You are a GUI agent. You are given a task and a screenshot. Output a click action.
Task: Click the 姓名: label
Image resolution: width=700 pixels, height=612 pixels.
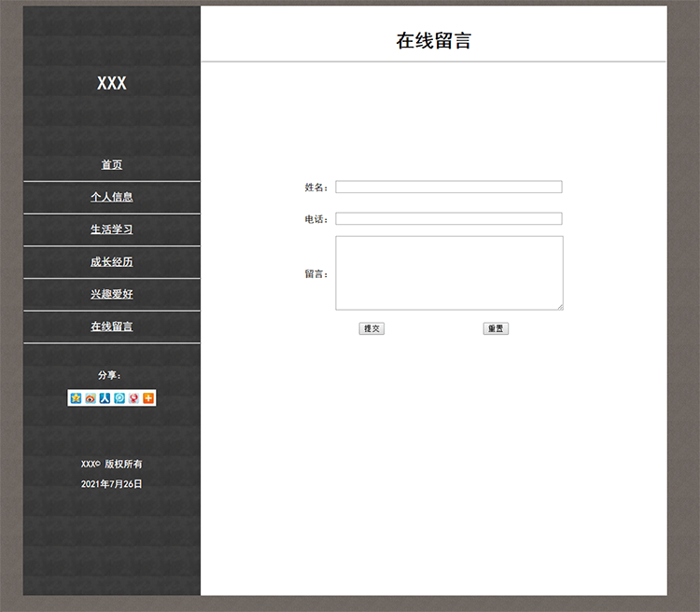pyautogui.click(x=316, y=188)
